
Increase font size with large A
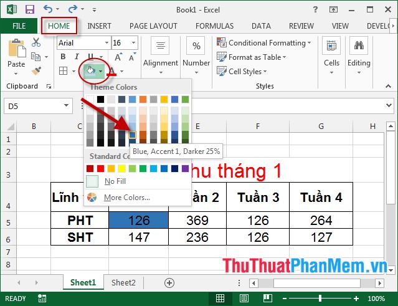point(118,57)
